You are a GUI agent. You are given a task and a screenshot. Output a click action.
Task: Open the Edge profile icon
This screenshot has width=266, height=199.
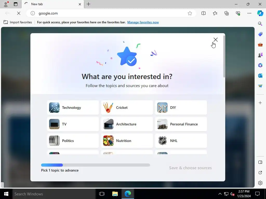[x=6, y=4]
